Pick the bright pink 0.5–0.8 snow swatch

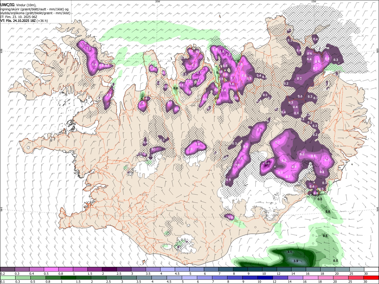[51, 270]
